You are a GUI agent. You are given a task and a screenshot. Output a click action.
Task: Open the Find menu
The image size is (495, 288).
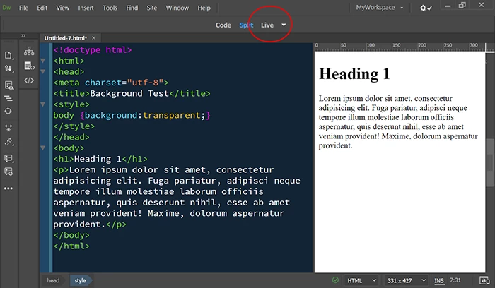tap(132, 8)
